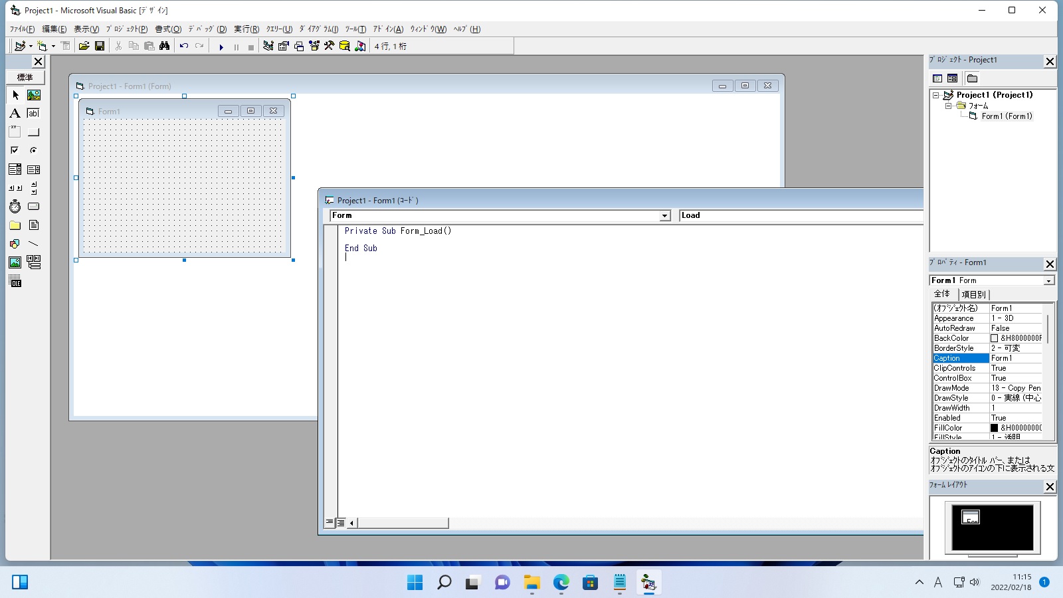Click the Find binoculars icon
Image resolution: width=1063 pixels, height=598 pixels.
pos(164,46)
